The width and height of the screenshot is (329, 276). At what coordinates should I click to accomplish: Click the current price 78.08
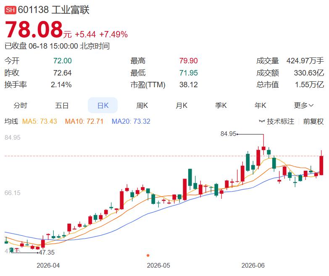[34, 29]
